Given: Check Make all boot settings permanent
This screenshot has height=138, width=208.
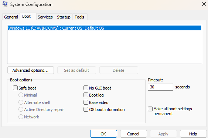Looking at the screenshot, I should [150, 109].
